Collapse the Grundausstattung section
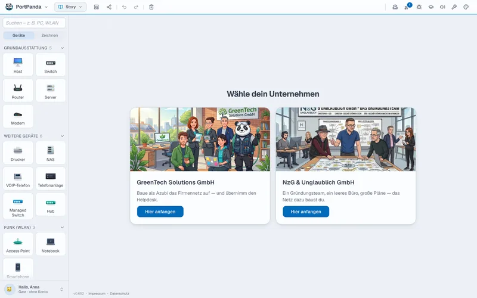477x298 pixels. tap(62, 48)
